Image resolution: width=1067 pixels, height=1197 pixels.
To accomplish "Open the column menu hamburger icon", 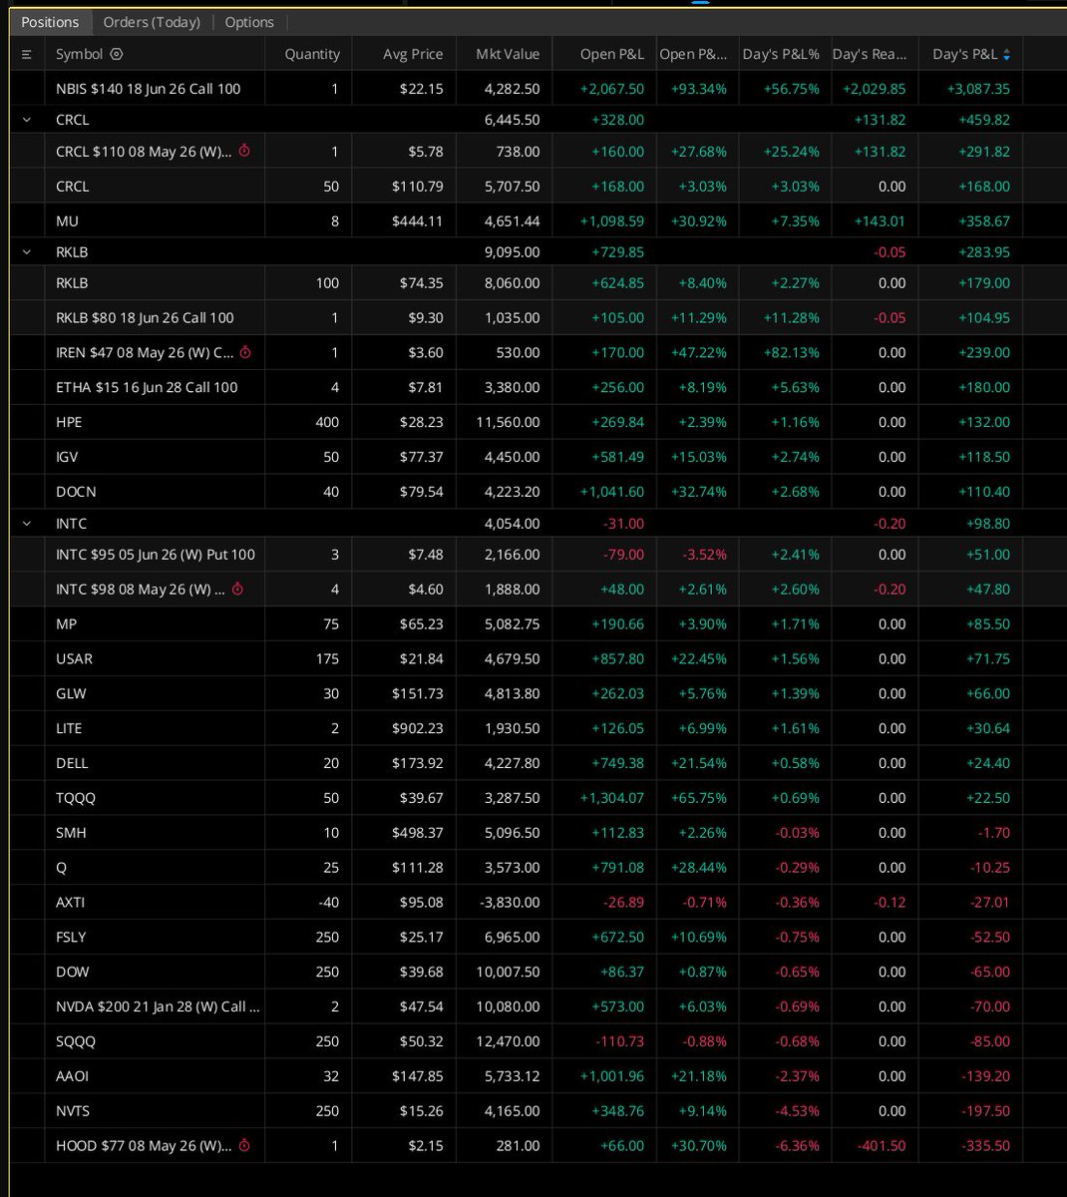I will point(27,55).
